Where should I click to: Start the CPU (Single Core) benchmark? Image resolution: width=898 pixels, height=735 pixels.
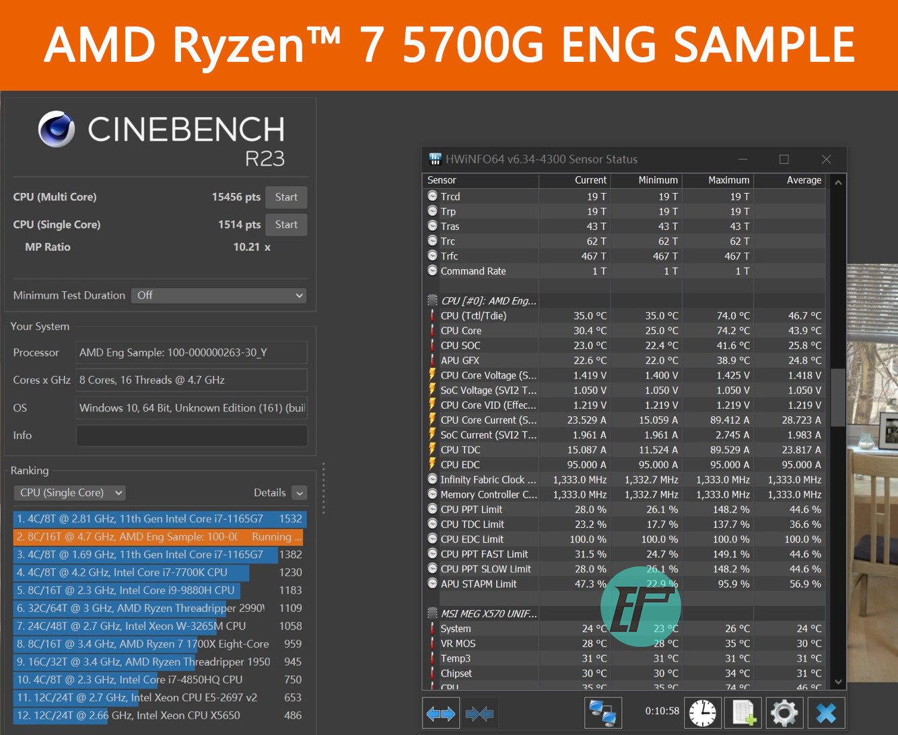point(285,224)
